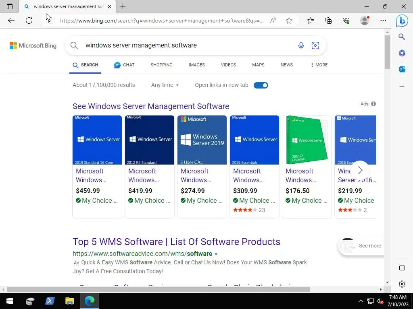
Task: Advance product carousel with next arrow
Action: [x=360, y=170]
